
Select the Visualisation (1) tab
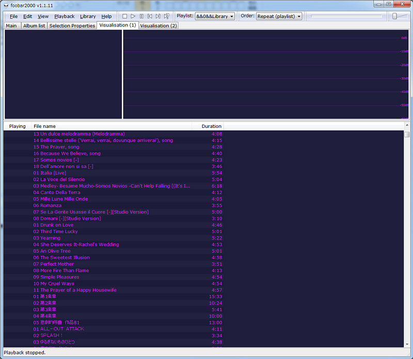[x=118, y=25]
